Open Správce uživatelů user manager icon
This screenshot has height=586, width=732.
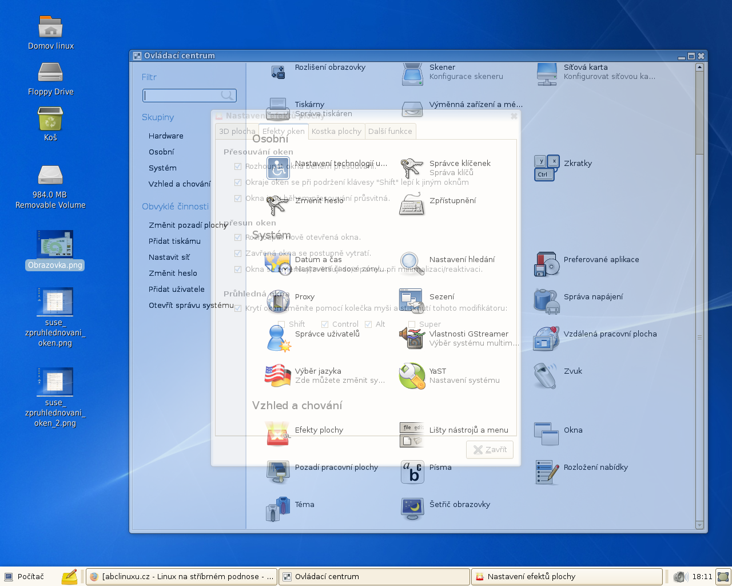click(279, 338)
